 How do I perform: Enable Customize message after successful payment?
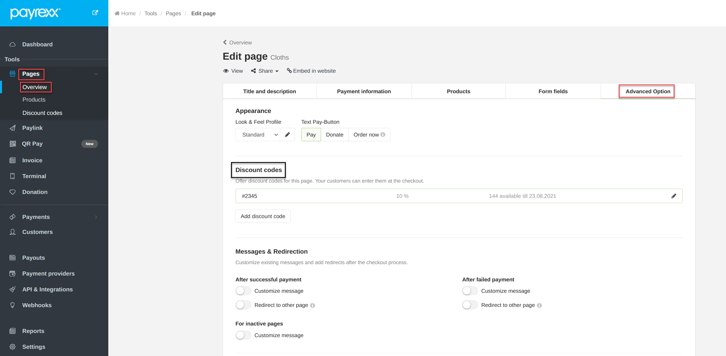(243, 291)
